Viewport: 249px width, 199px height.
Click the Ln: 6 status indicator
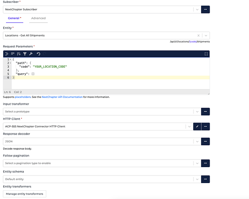(x=7, y=92)
